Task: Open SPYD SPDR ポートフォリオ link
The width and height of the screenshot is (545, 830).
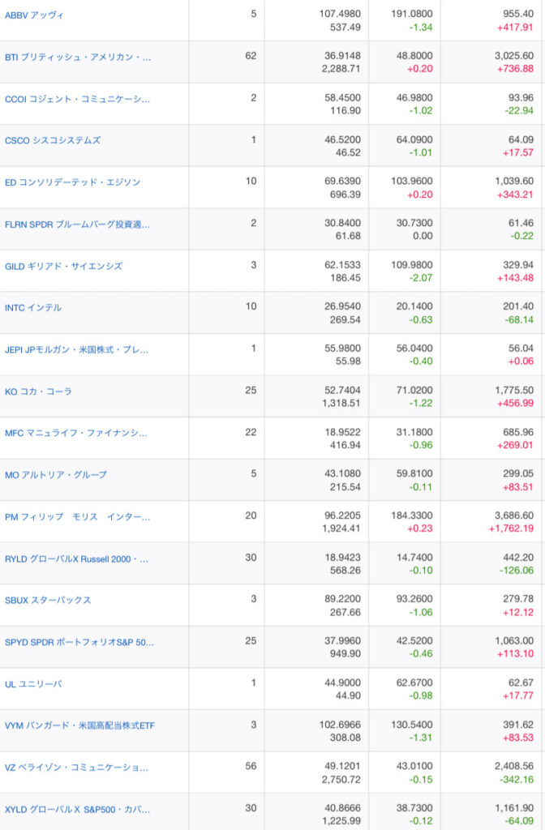Action: click(x=79, y=642)
